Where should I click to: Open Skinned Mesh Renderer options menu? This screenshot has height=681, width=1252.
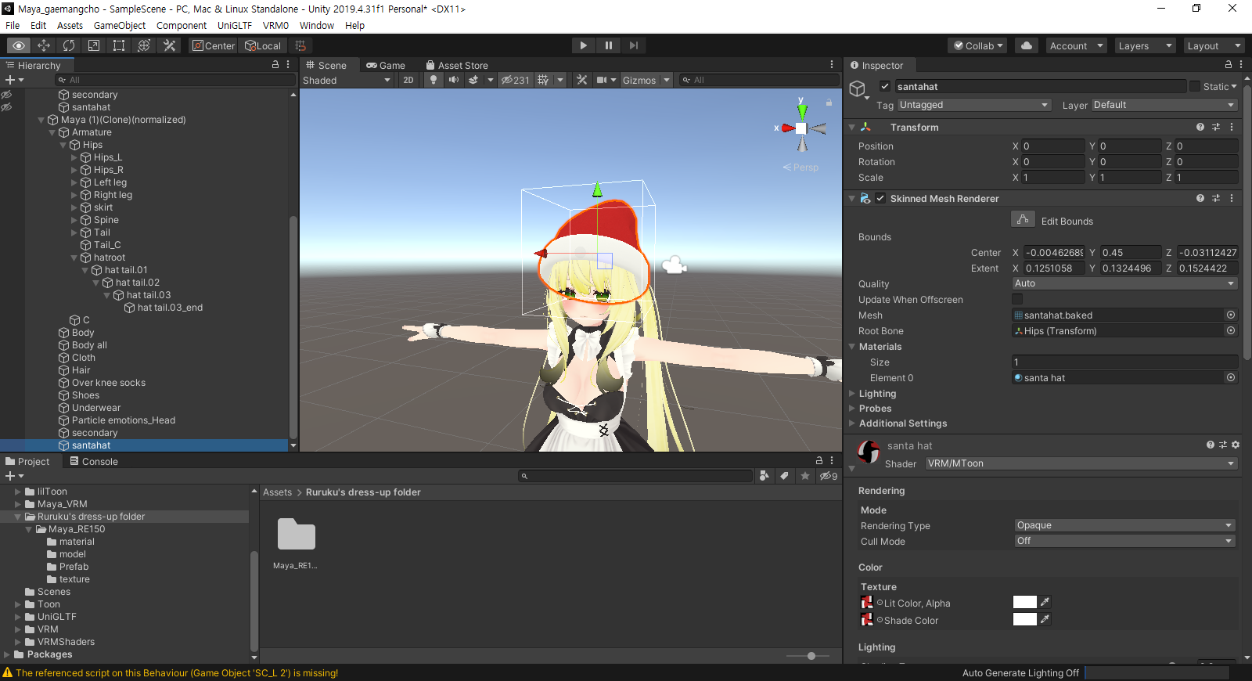click(x=1232, y=198)
